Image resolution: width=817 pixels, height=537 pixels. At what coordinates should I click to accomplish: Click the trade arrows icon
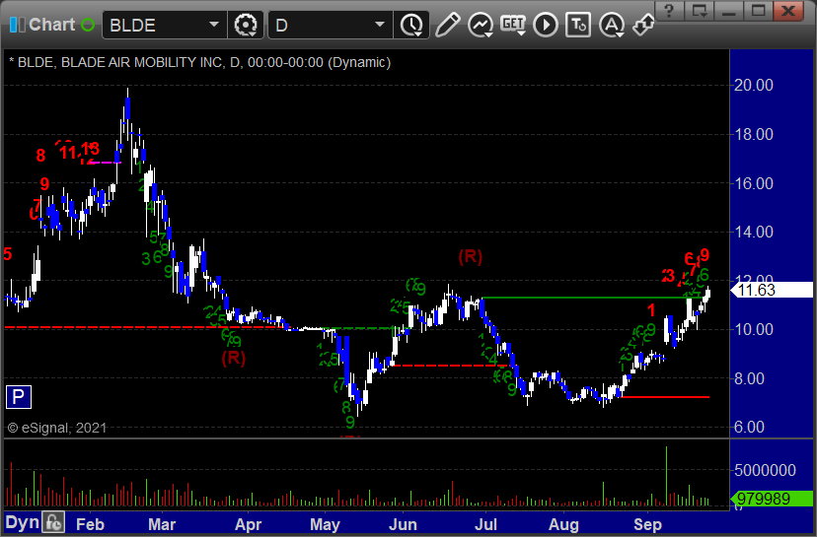tap(644, 25)
